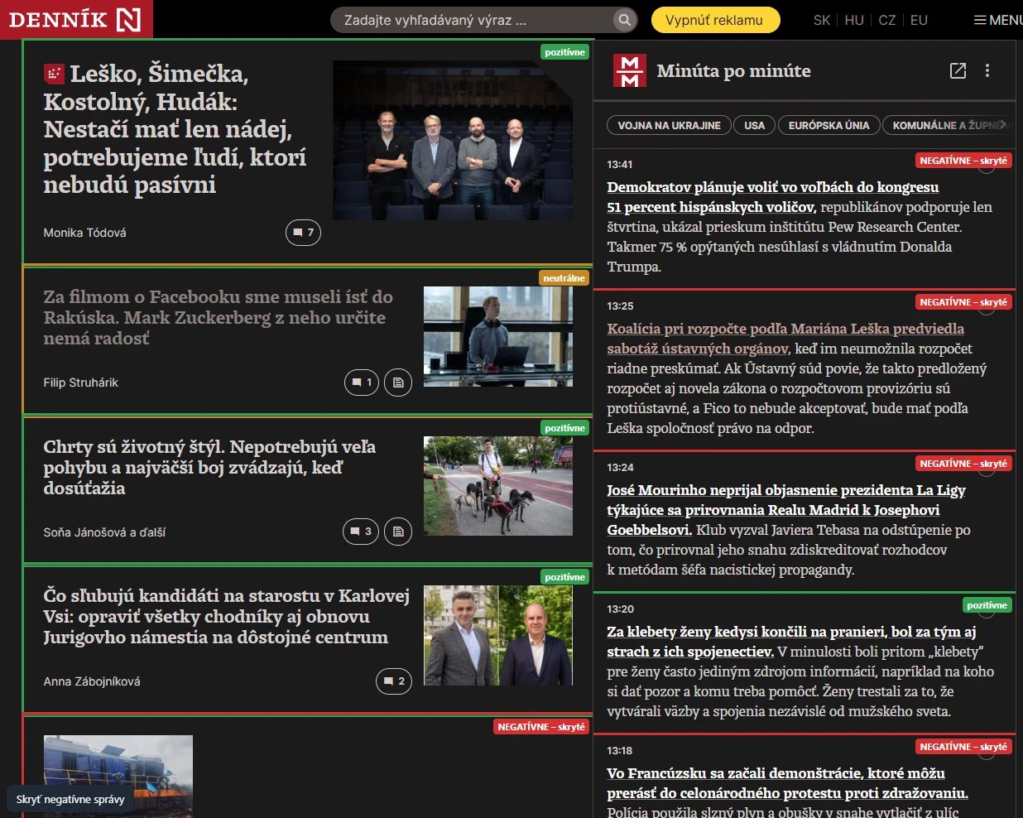Open the three-dot options menu in Minúta po minúte
The width and height of the screenshot is (1023, 818).
pos(987,70)
